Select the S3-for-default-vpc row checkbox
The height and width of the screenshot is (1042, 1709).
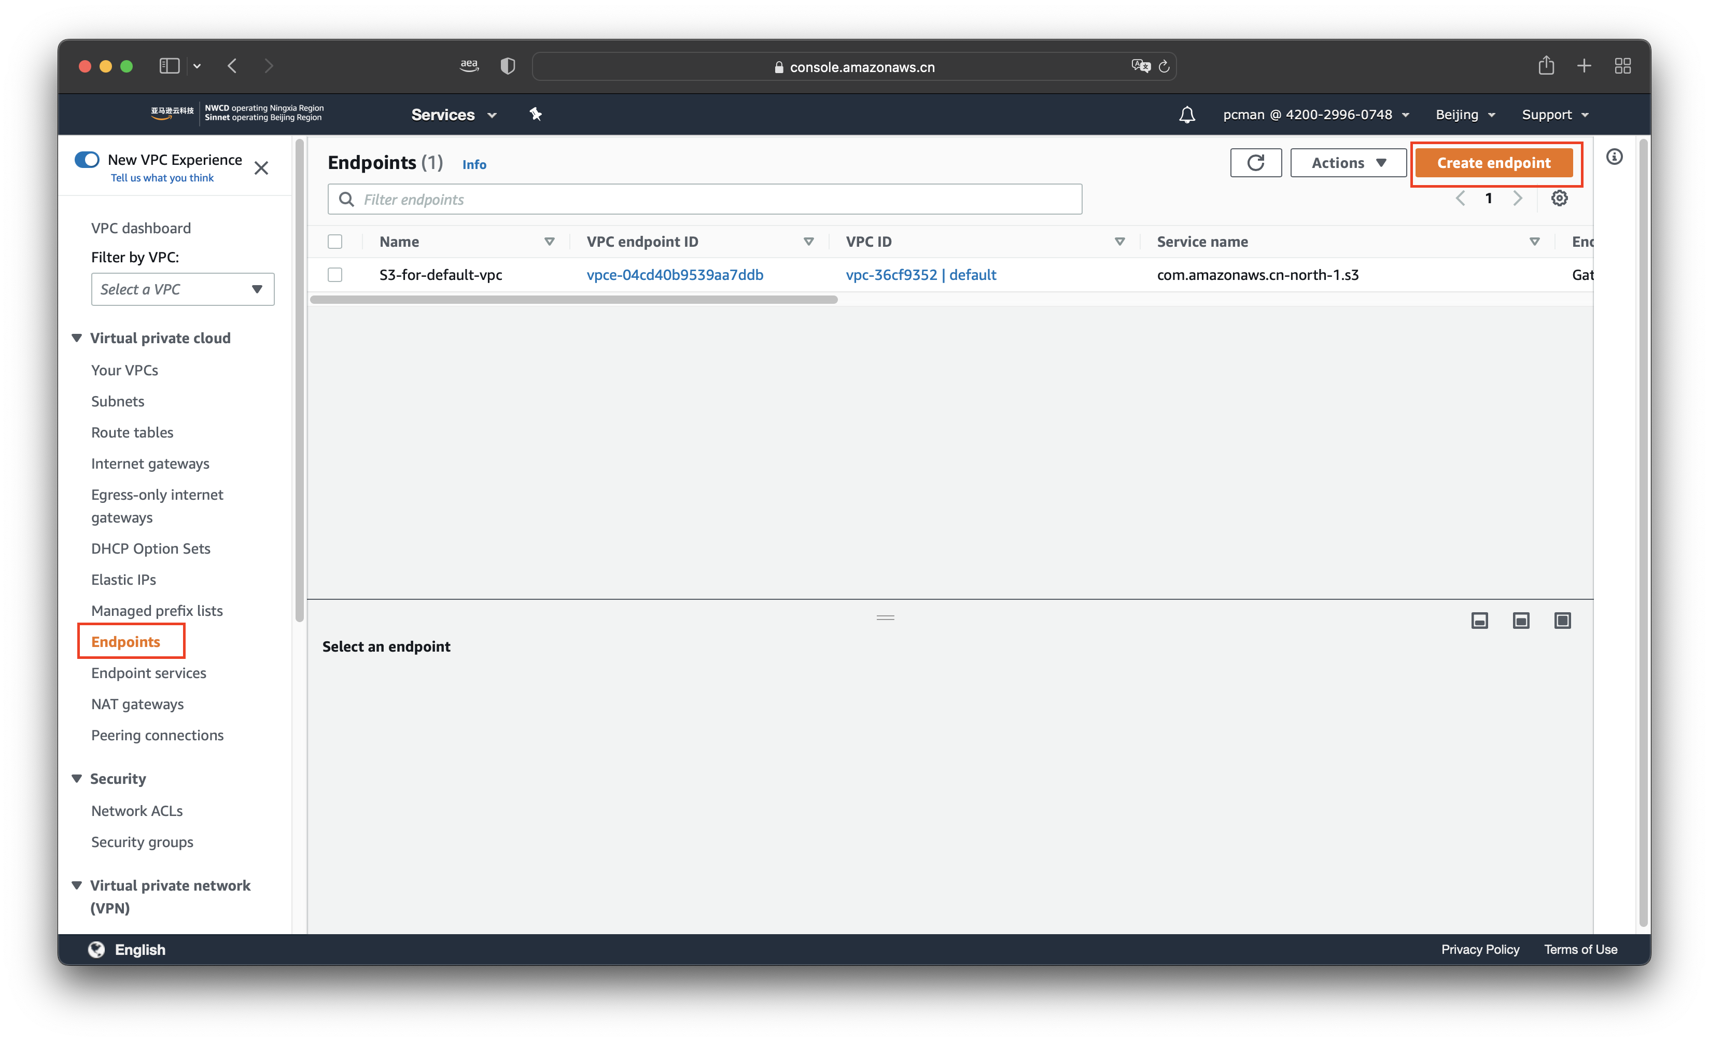pyautogui.click(x=335, y=275)
